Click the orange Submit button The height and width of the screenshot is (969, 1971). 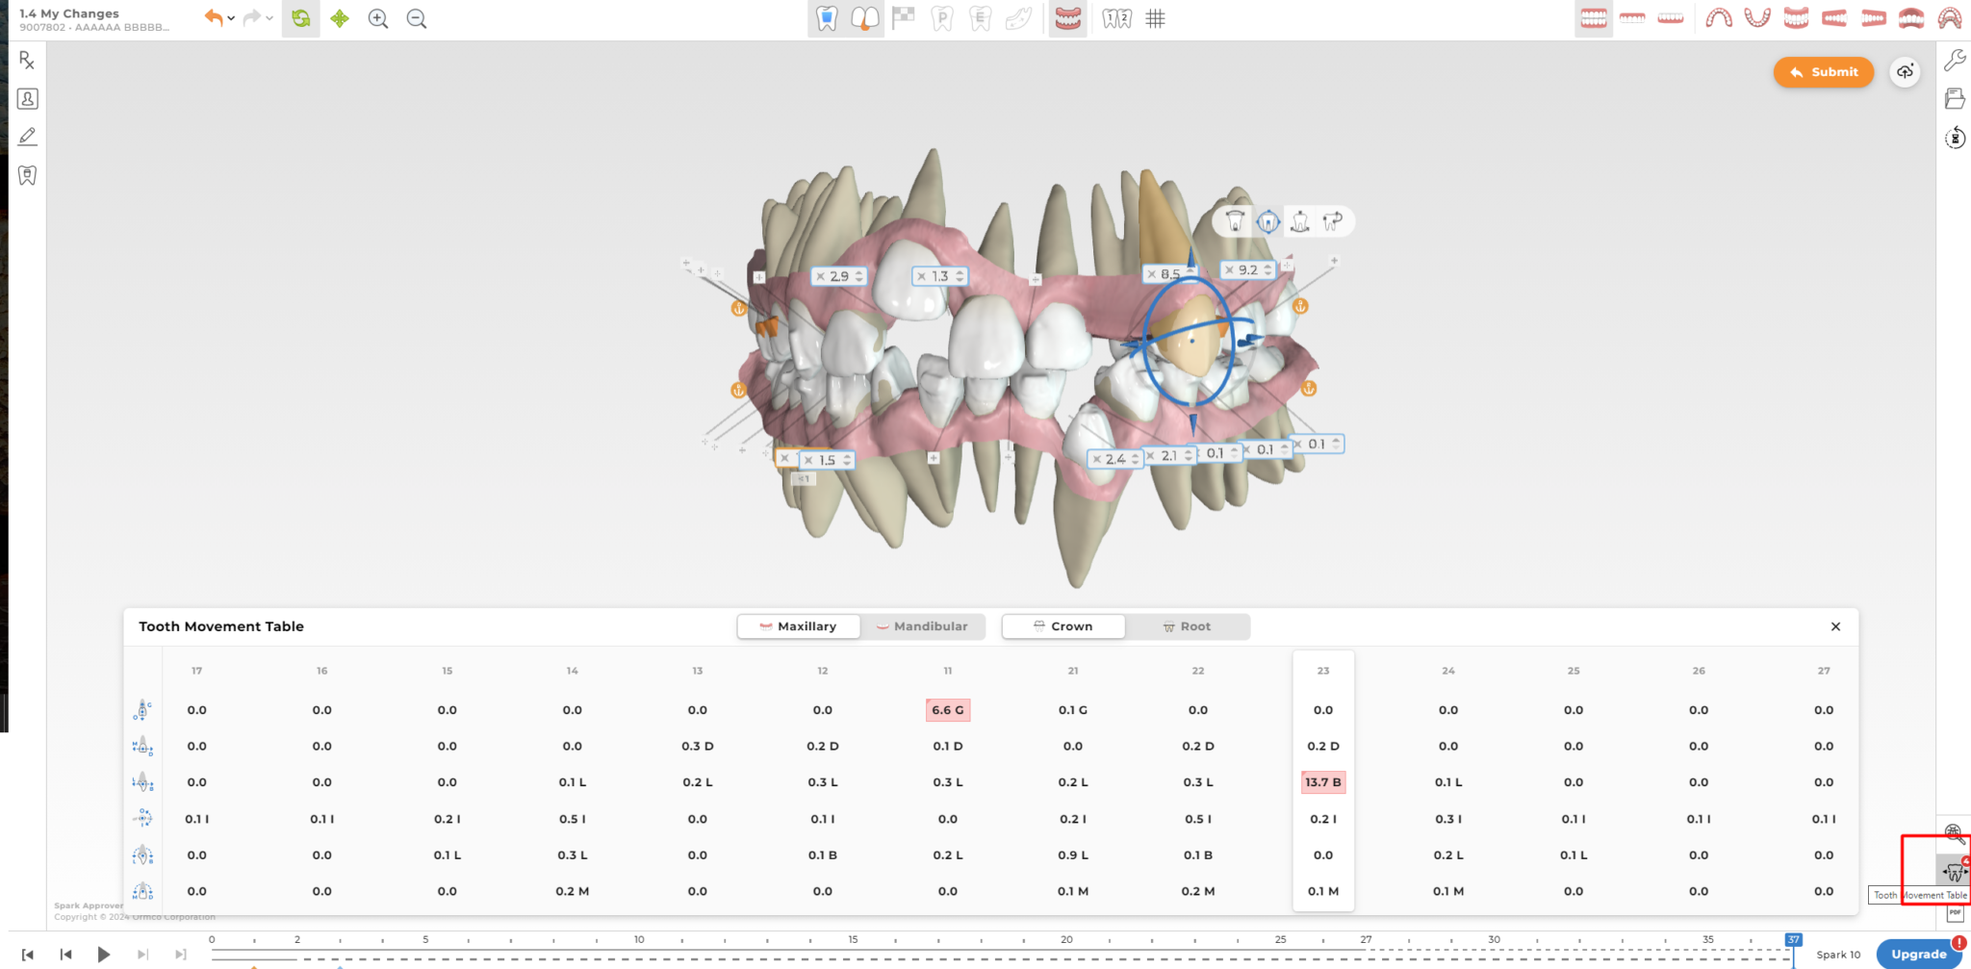pos(1823,72)
